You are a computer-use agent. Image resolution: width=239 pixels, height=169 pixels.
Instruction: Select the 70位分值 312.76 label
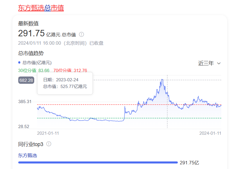pos(70,71)
